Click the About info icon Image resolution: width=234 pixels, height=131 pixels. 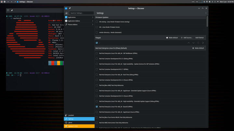coord(66,123)
